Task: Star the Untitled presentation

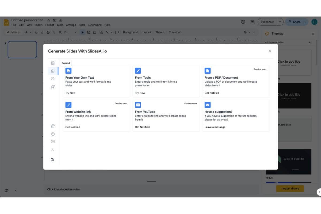Action: click(48, 20)
